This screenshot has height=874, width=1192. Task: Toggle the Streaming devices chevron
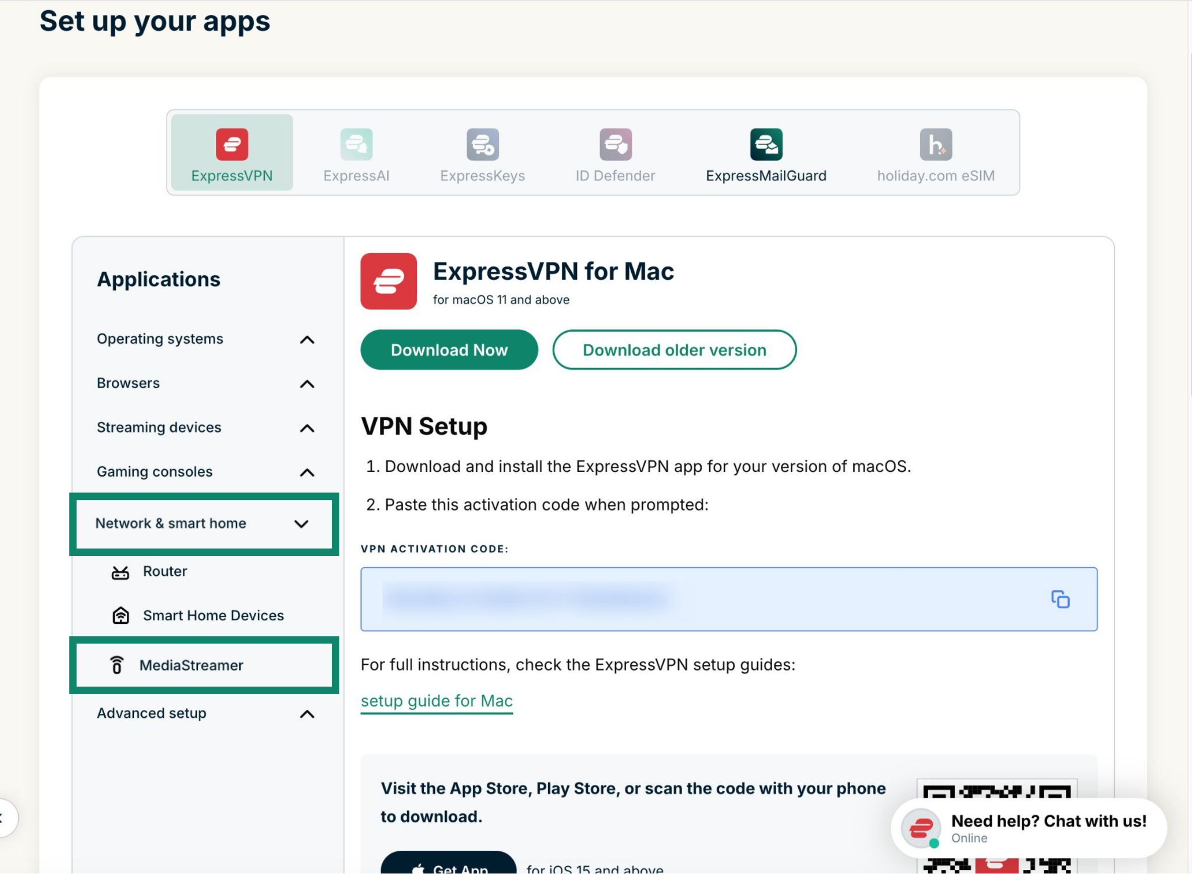307,428
